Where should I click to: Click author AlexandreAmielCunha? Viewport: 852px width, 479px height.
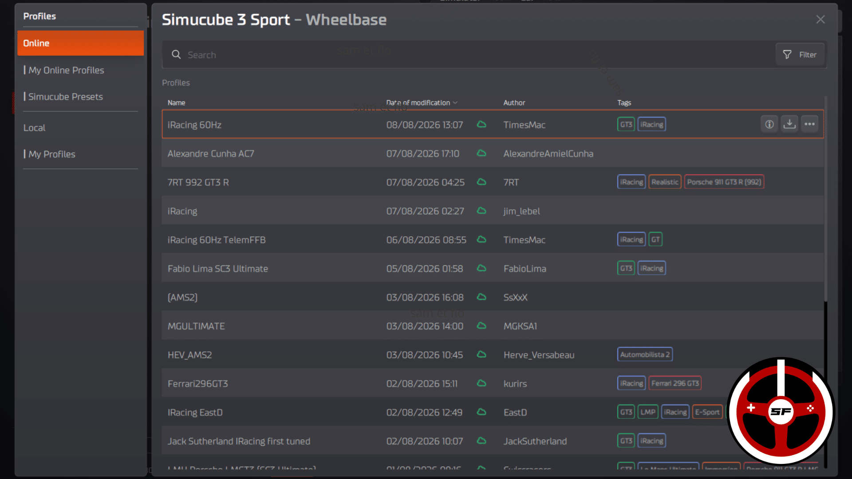point(548,153)
